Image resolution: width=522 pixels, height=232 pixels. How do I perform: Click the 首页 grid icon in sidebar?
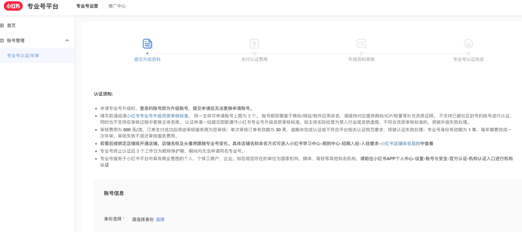(2, 26)
